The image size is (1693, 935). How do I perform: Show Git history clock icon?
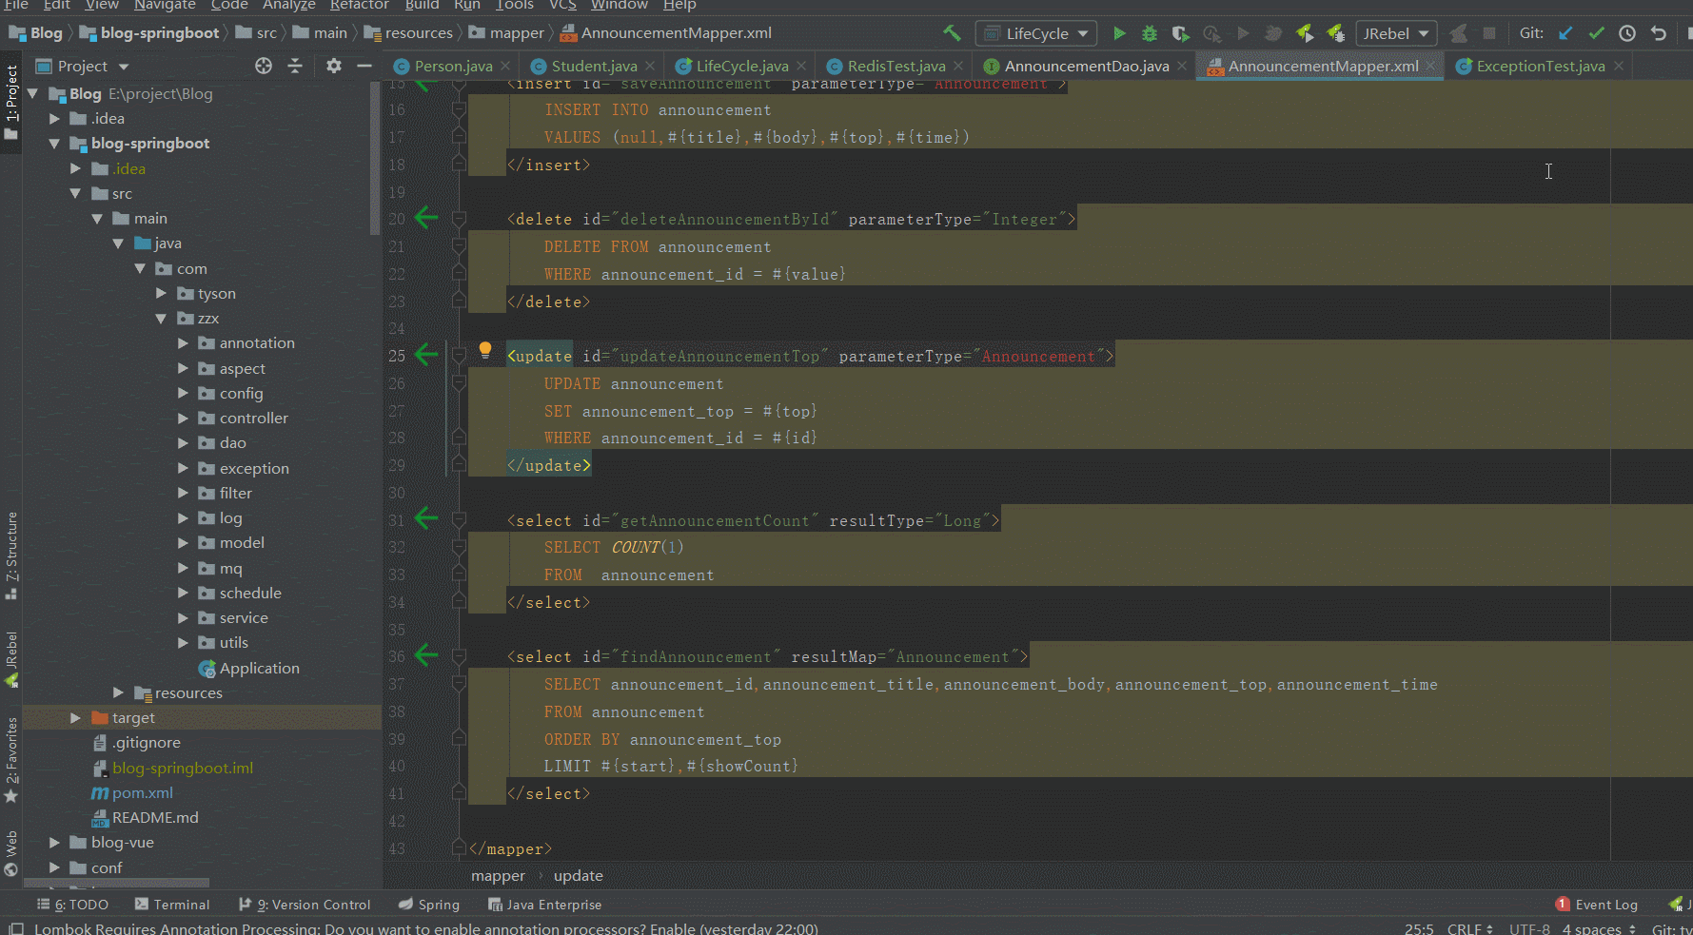pos(1627,33)
